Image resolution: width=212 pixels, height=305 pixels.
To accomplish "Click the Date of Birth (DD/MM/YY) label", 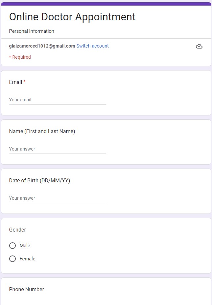I will (x=39, y=180).
